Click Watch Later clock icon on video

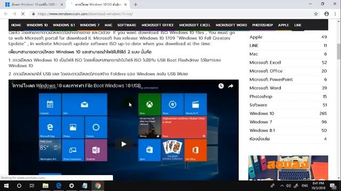(221, 86)
